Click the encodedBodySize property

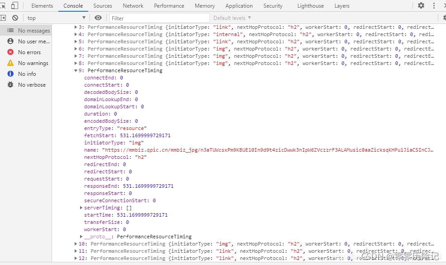(106, 121)
